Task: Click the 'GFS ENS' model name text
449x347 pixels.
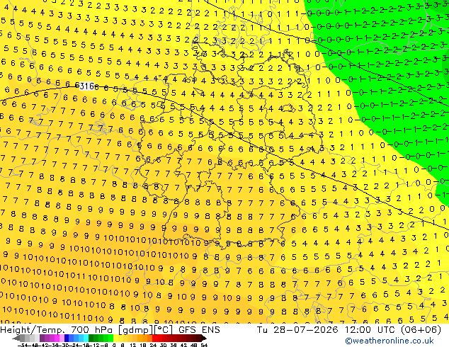Action: 199,330
